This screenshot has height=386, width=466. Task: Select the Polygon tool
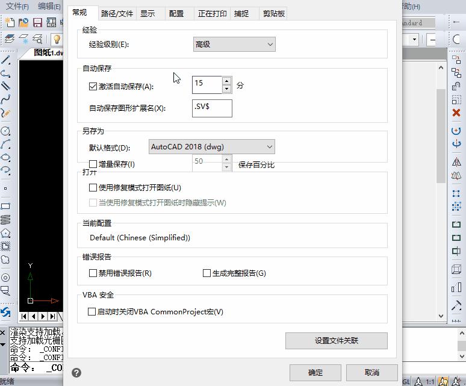click(x=5, y=233)
